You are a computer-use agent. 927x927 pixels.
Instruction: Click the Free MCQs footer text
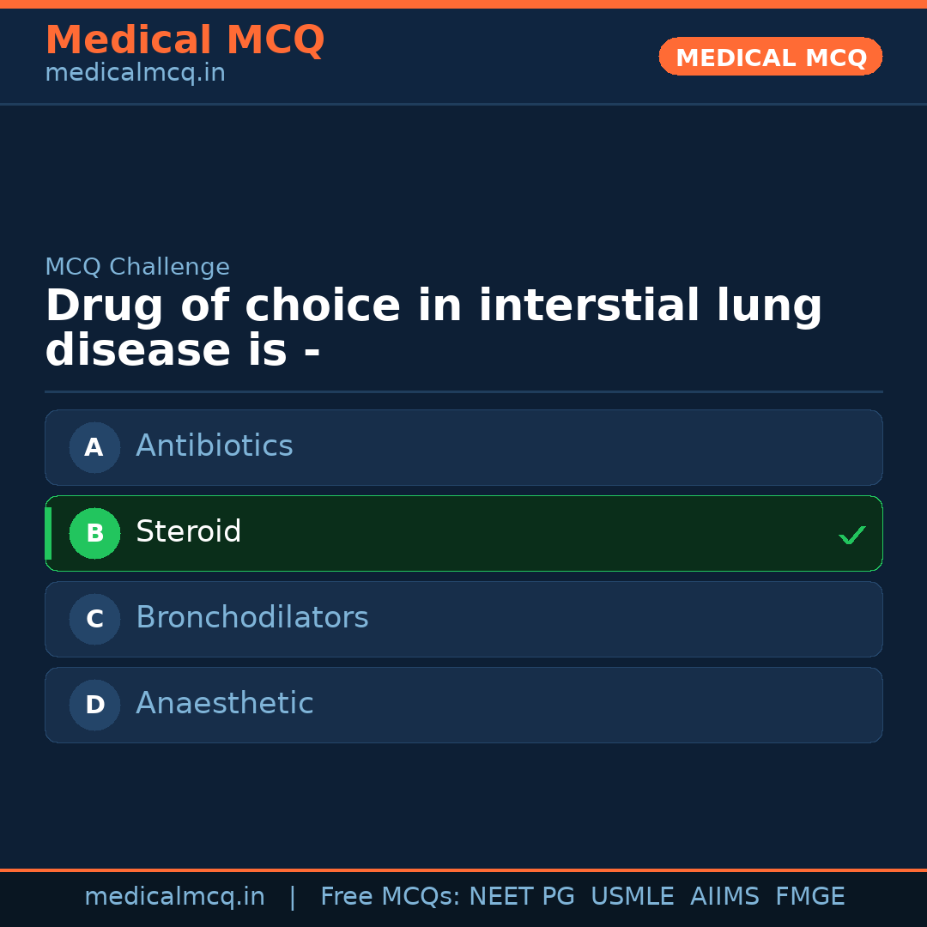pyautogui.click(x=391, y=897)
